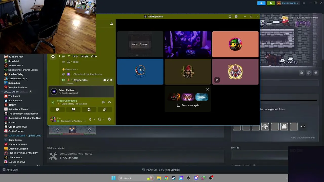Open the Anavrin Shanks account menu
This screenshot has width=324, height=182.
[288, 3]
